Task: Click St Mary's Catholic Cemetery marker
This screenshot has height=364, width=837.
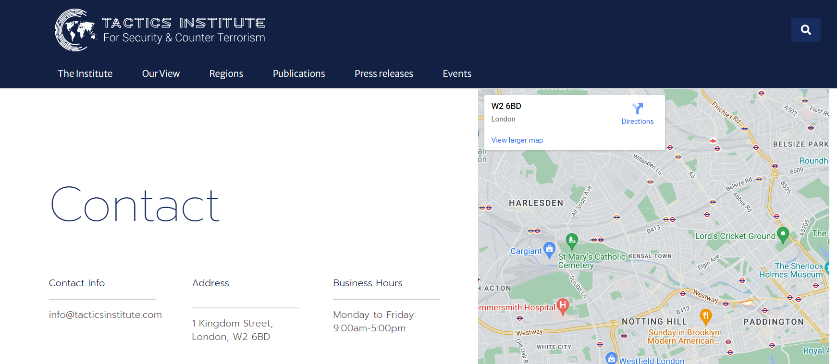Action: pos(571,239)
